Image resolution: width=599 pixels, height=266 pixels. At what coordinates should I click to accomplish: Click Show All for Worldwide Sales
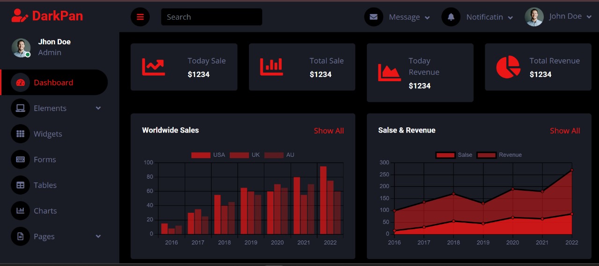pos(329,131)
